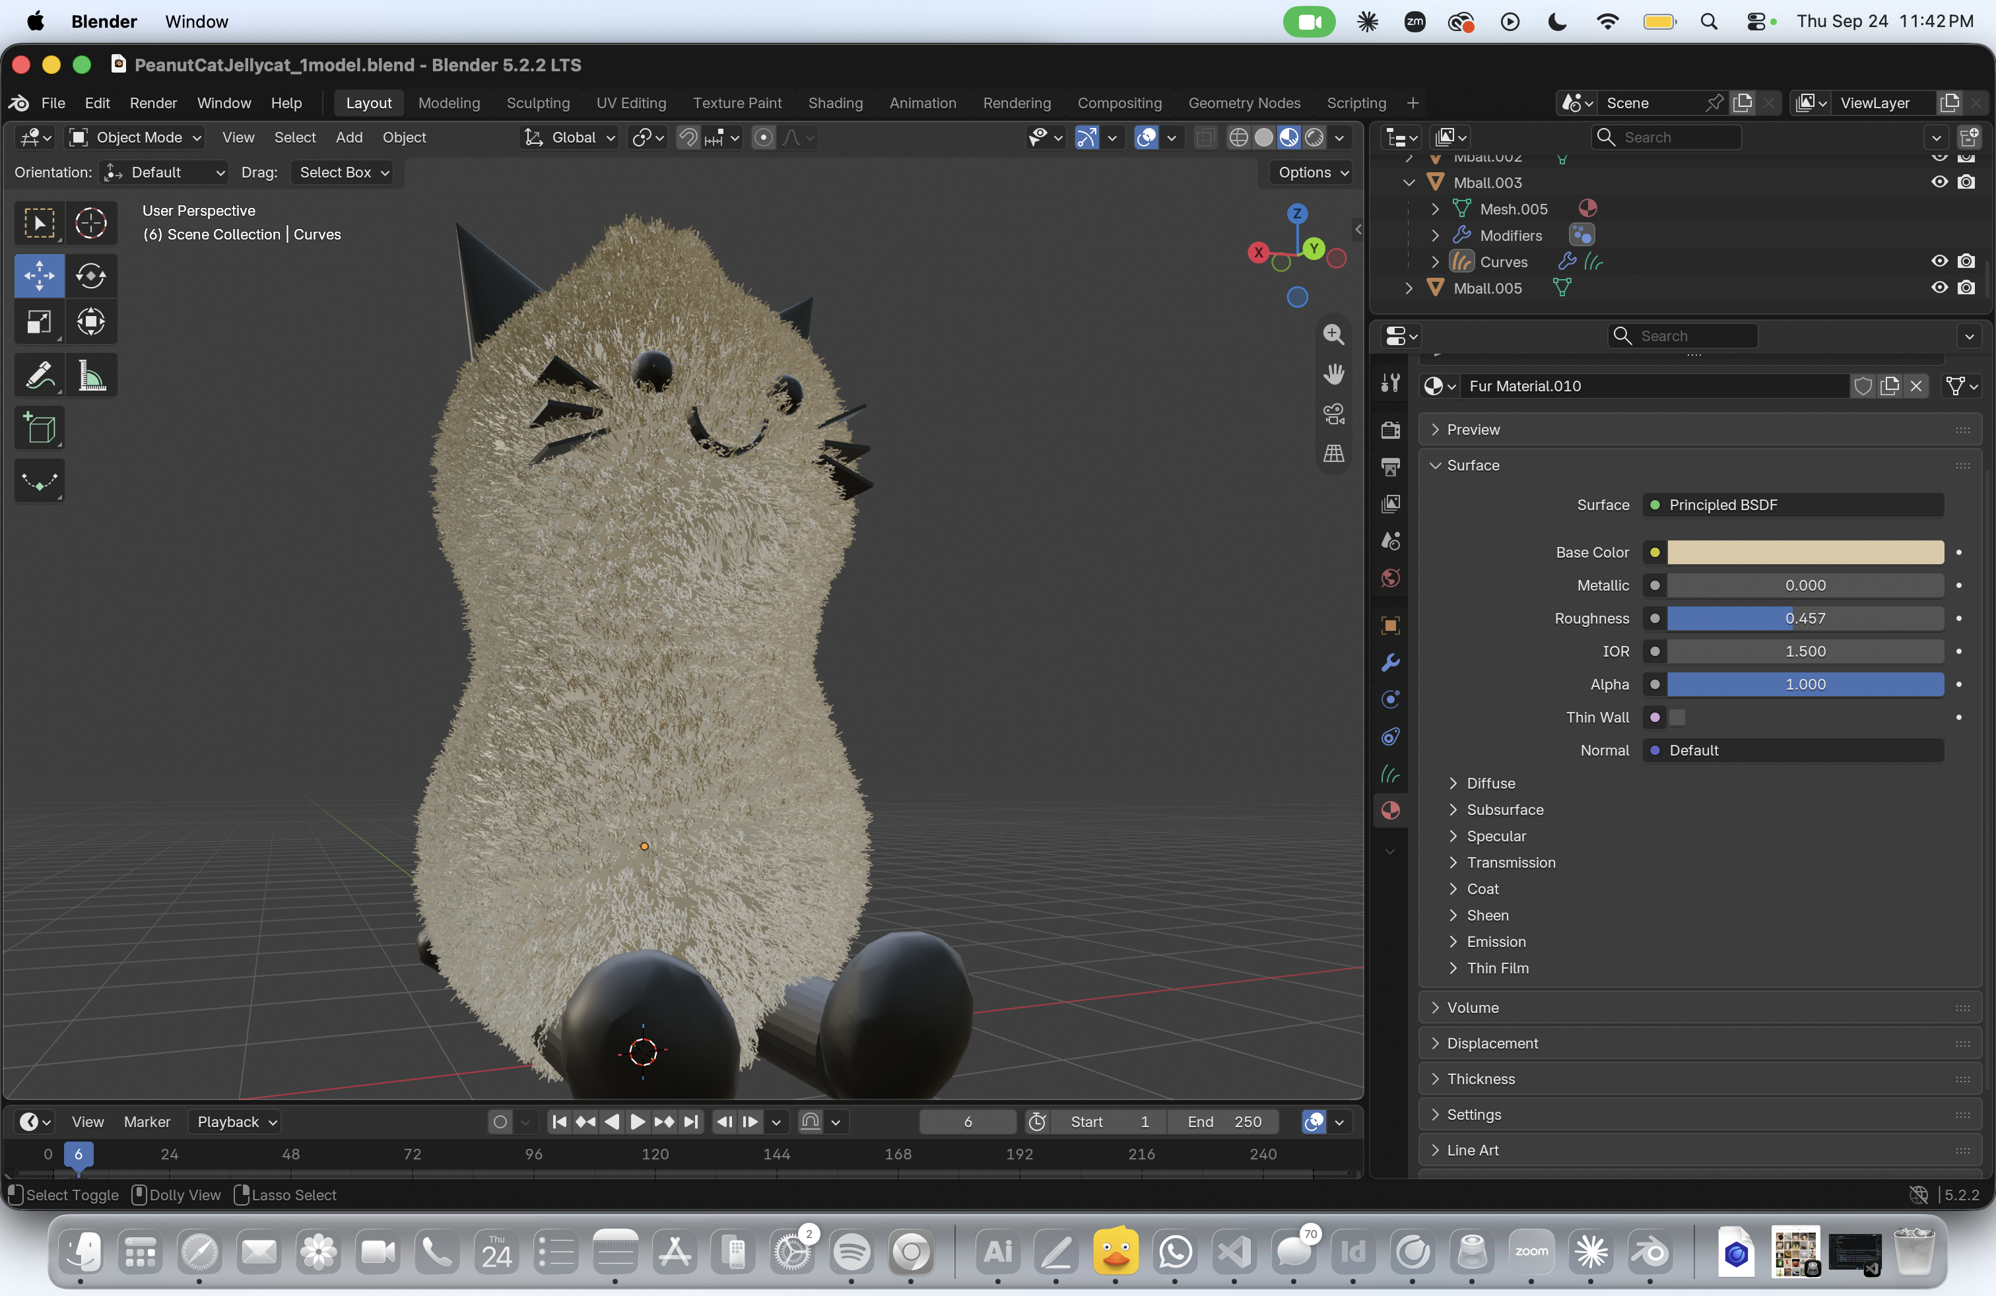Open the Global transform orientation dropdown
The width and height of the screenshot is (1996, 1296).
click(570, 137)
